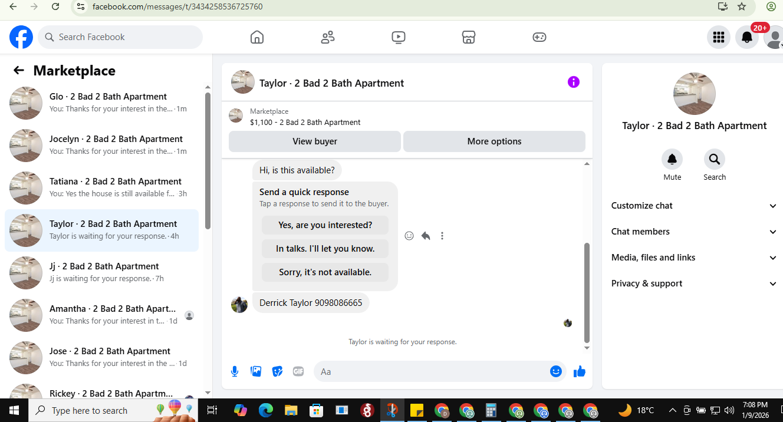Go to Home feed icon
This screenshot has height=422, width=783.
tap(257, 37)
